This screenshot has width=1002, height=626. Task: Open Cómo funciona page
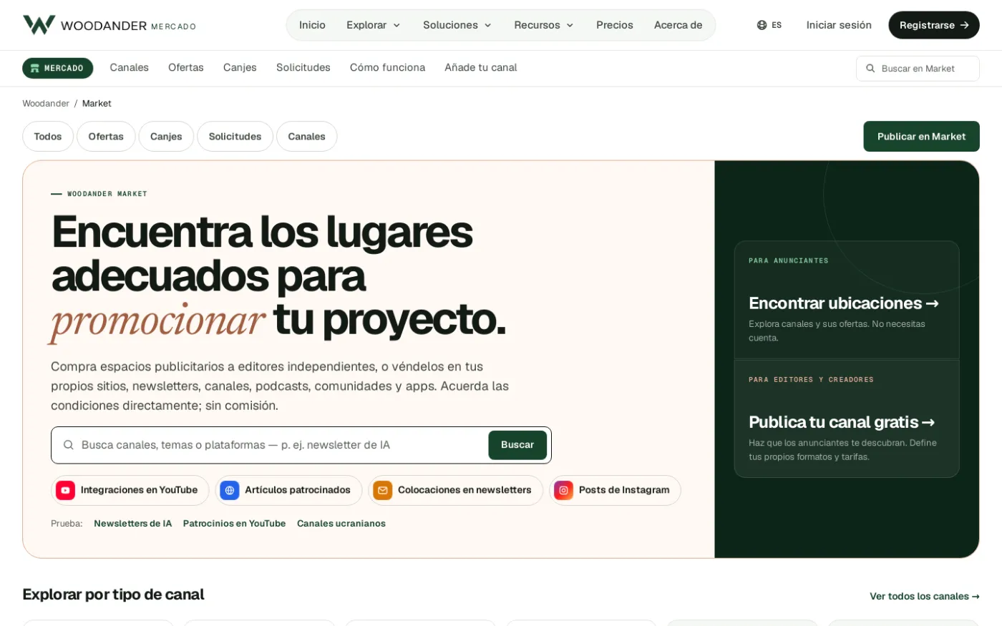click(387, 68)
